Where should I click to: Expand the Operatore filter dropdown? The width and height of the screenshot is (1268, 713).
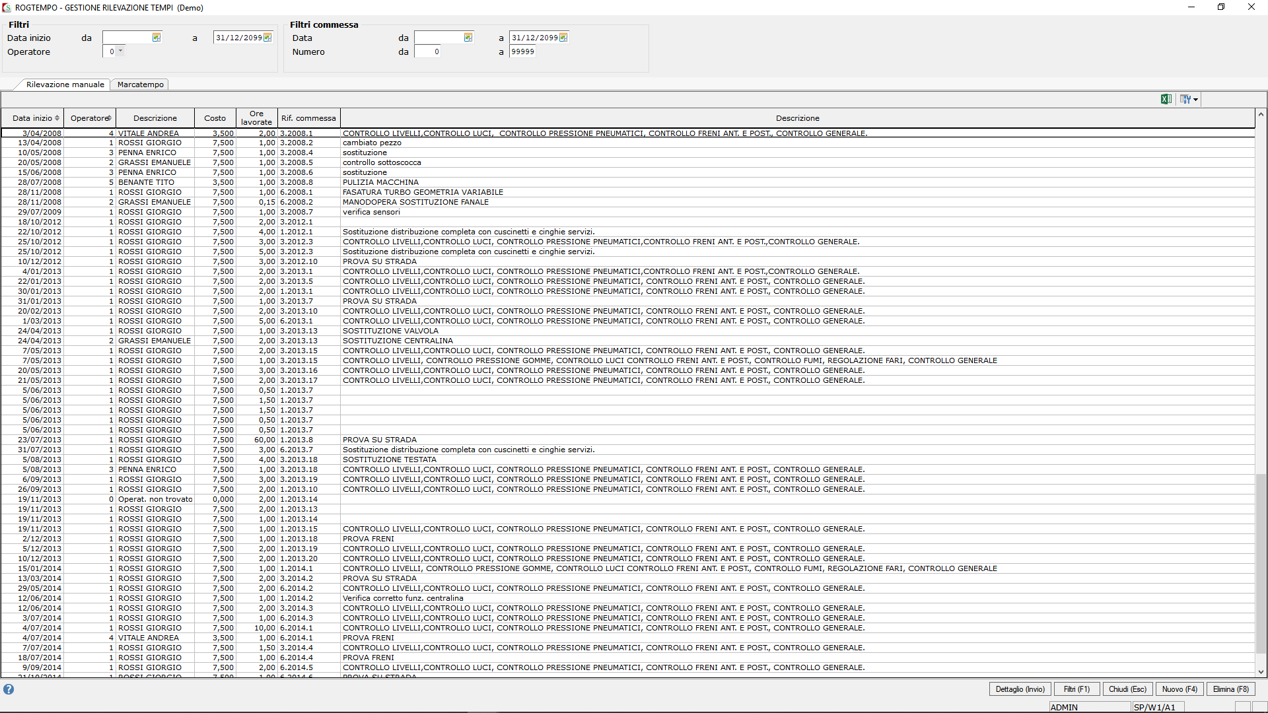click(120, 51)
